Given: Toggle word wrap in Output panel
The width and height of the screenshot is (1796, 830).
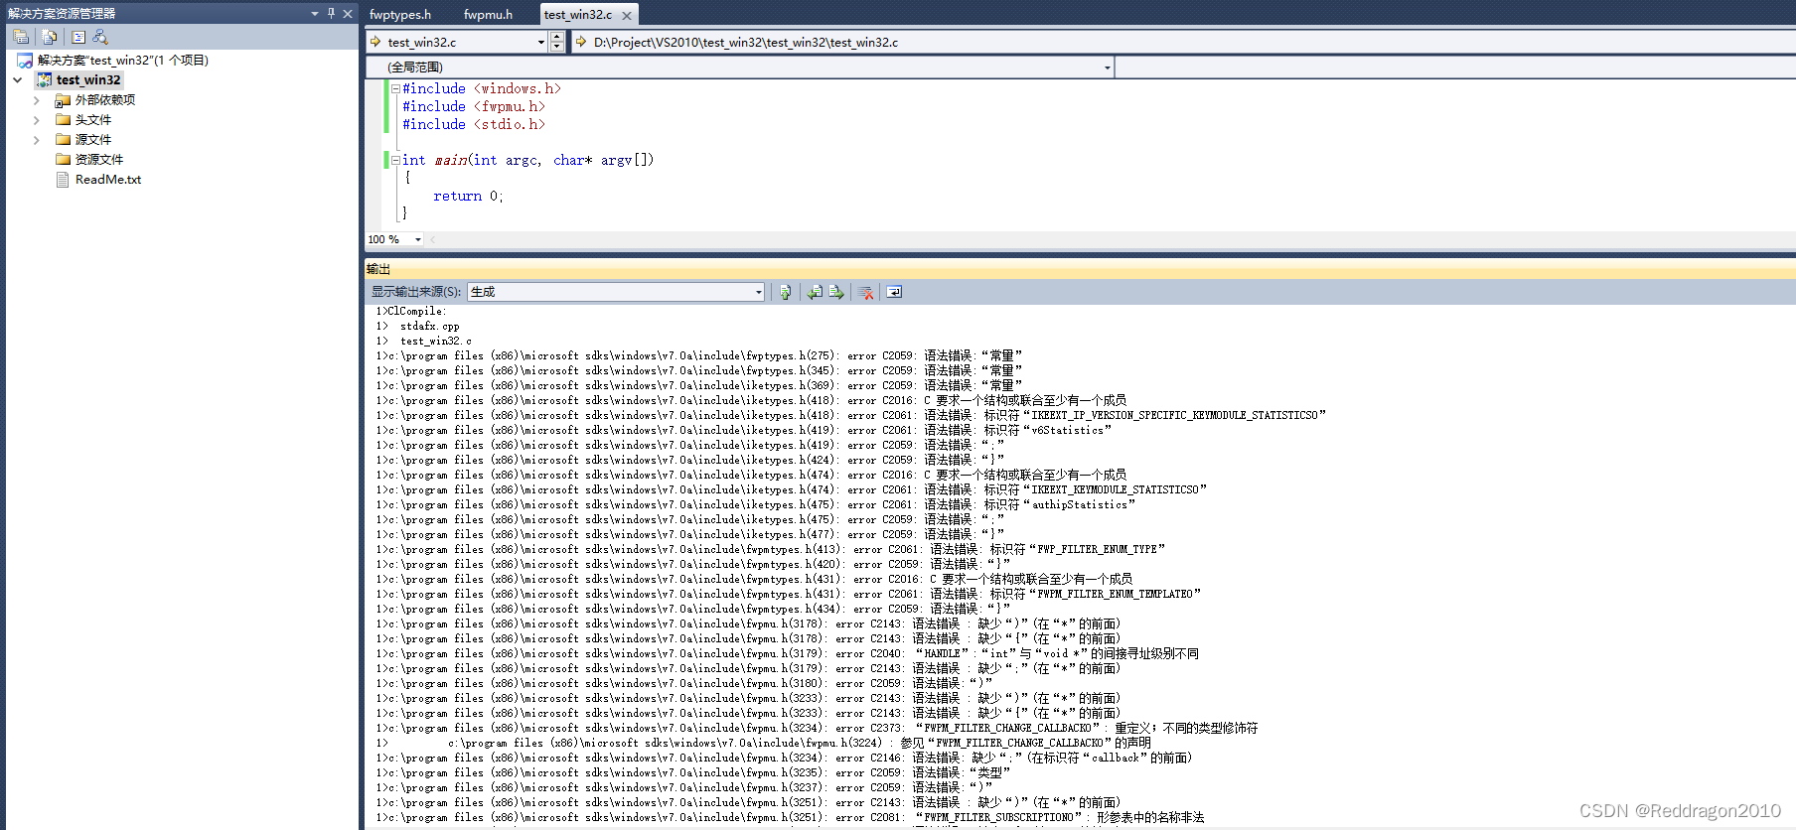Looking at the screenshot, I should point(894,292).
